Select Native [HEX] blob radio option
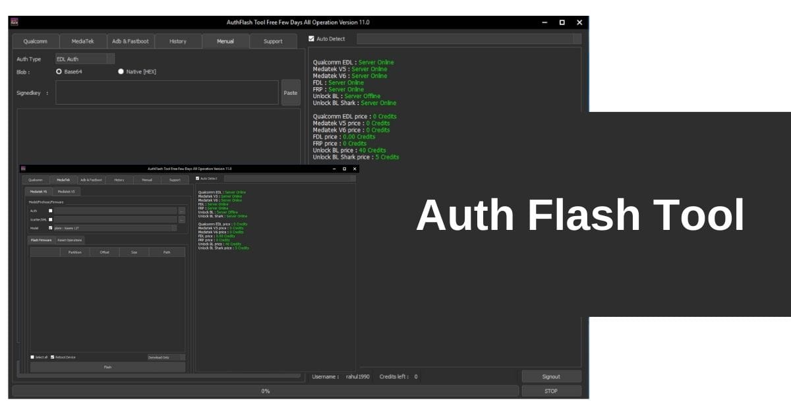This screenshot has width=791, height=415. 121,71
